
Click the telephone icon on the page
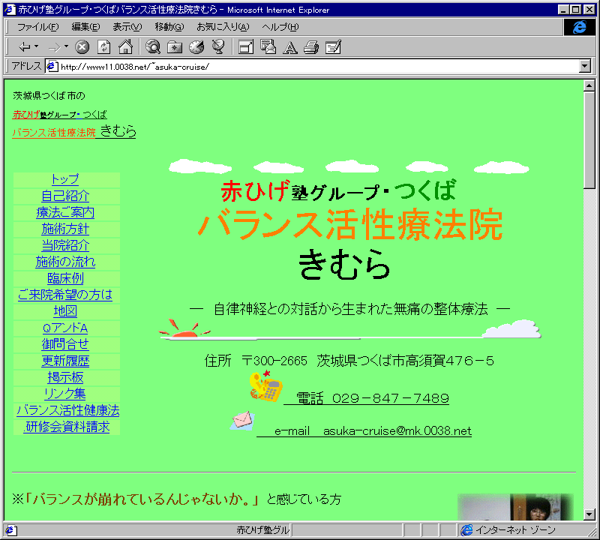(266, 385)
